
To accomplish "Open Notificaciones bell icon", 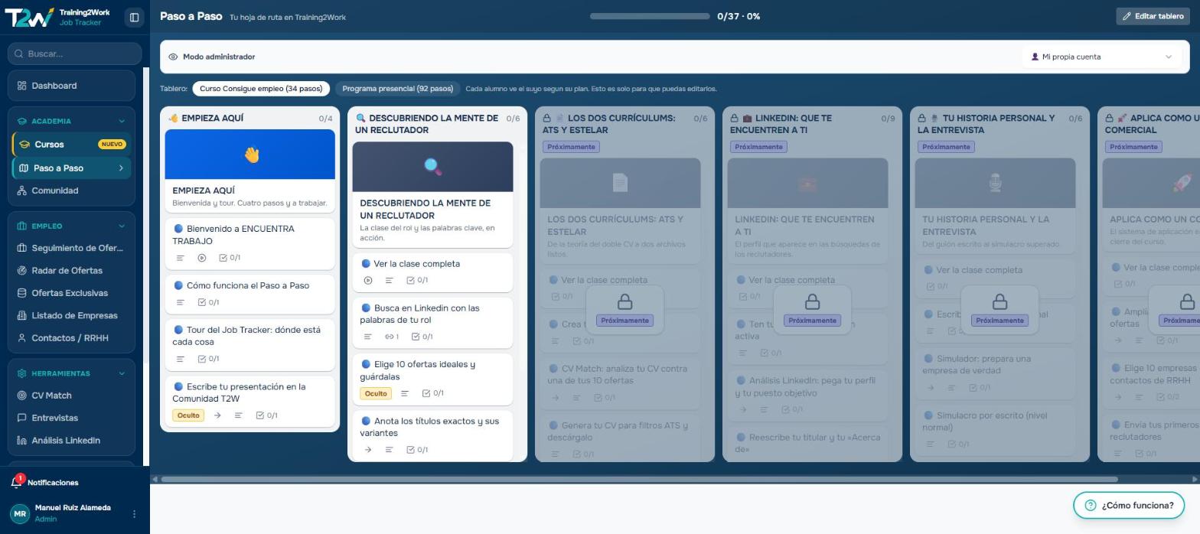I will (17, 482).
